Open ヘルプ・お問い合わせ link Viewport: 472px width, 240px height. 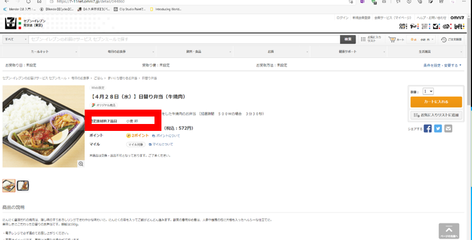tap(432, 18)
